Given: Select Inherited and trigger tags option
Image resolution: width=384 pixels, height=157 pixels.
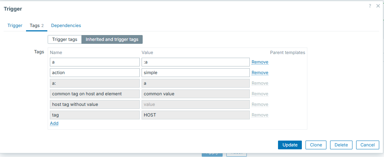Looking at the screenshot, I should [x=112, y=39].
